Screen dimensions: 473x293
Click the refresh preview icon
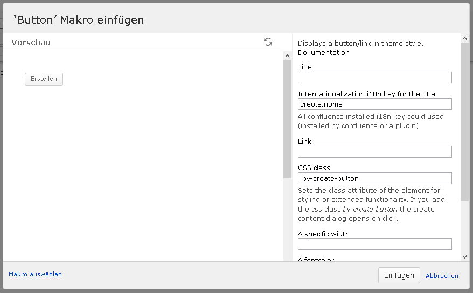pos(268,42)
